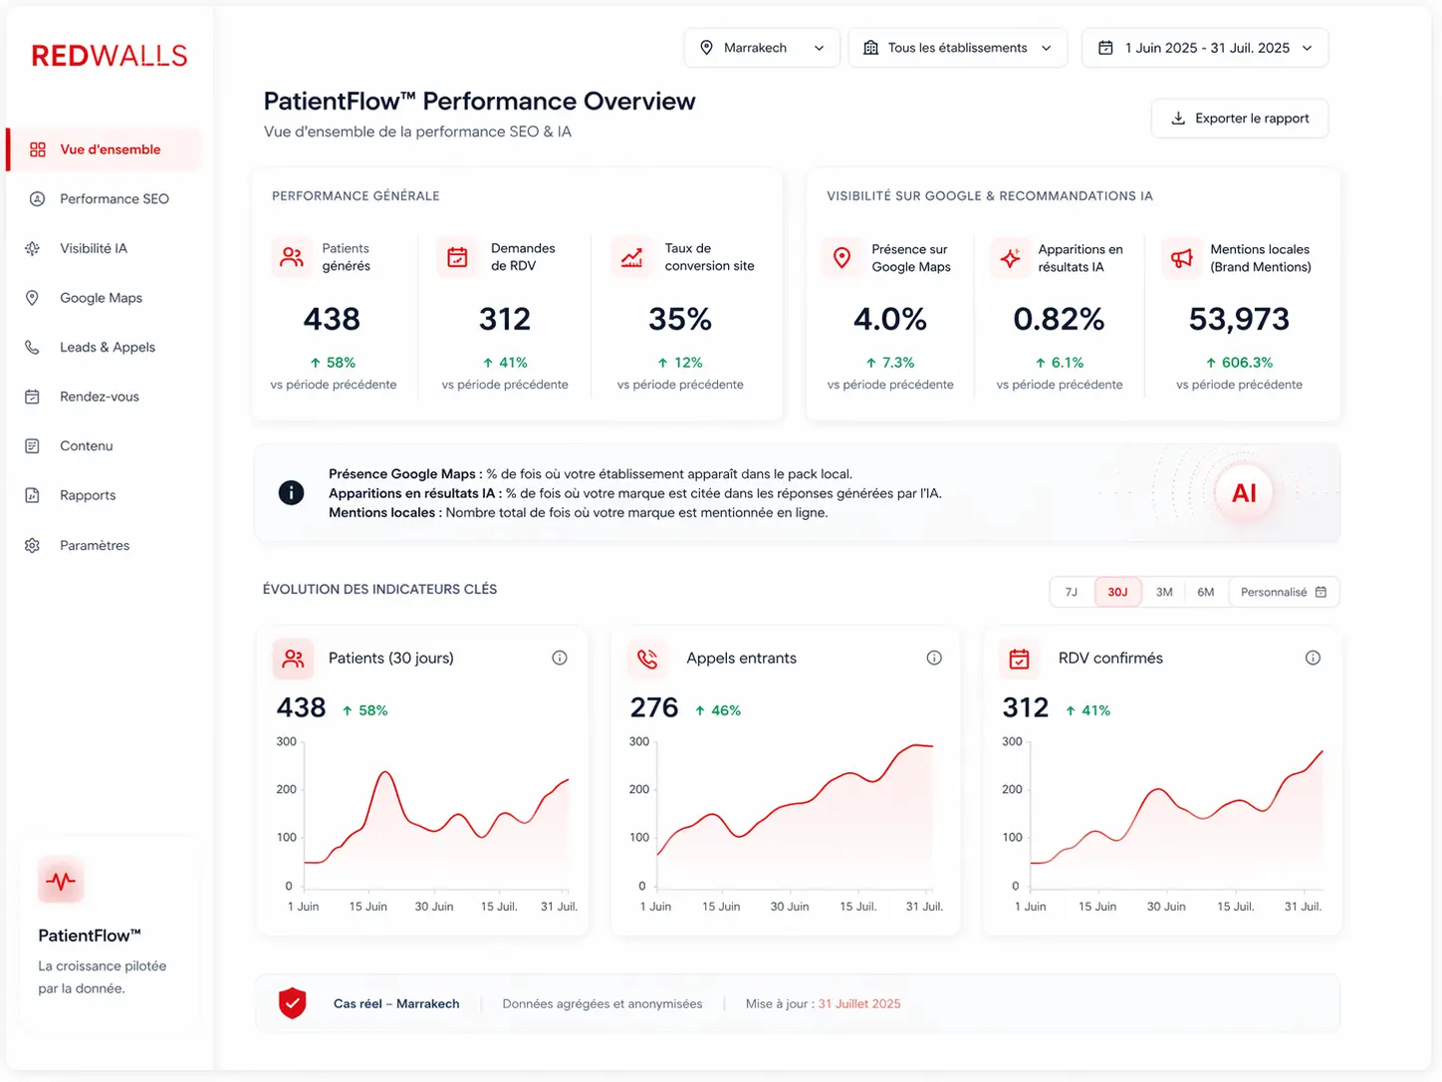Screen dimensions: 1442x1082
Task: Open the Tous les établissements dropdown
Action: [957, 48]
